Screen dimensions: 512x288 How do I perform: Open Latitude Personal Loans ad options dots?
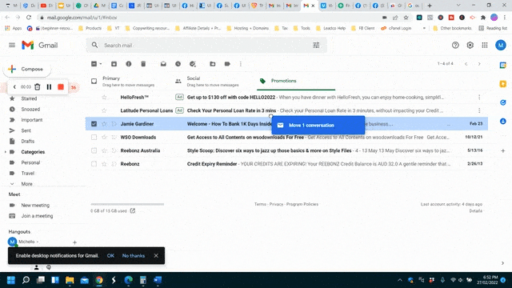click(x=479, y=110)
